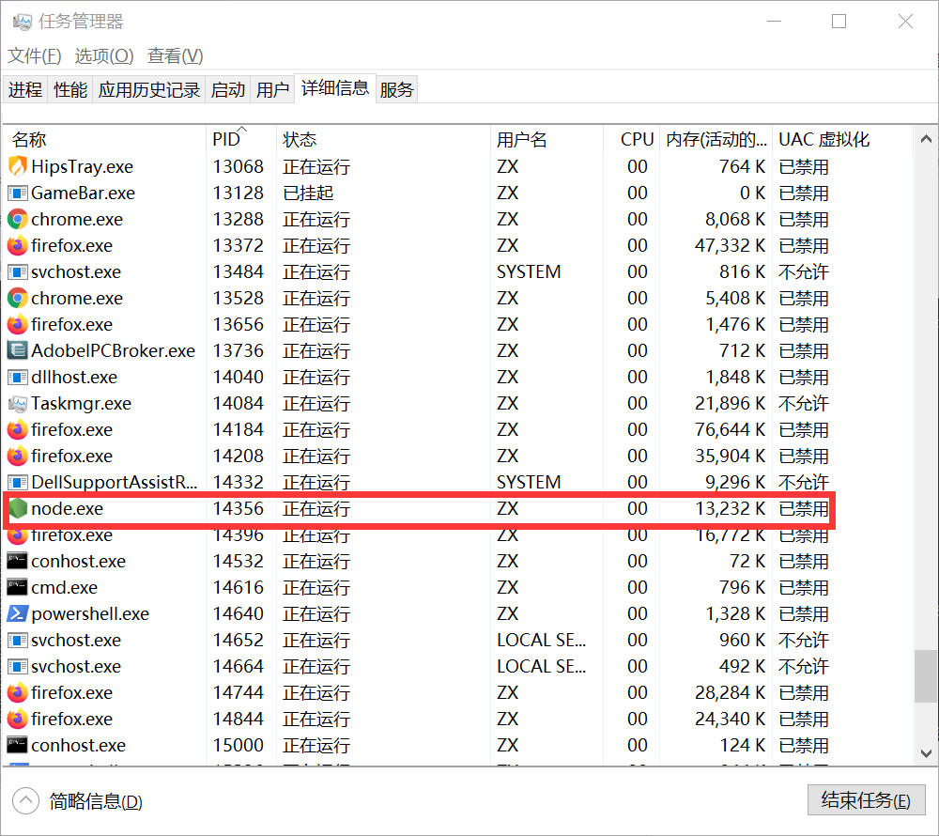Click the scrollbar down arrow

[x=926, y=753]
